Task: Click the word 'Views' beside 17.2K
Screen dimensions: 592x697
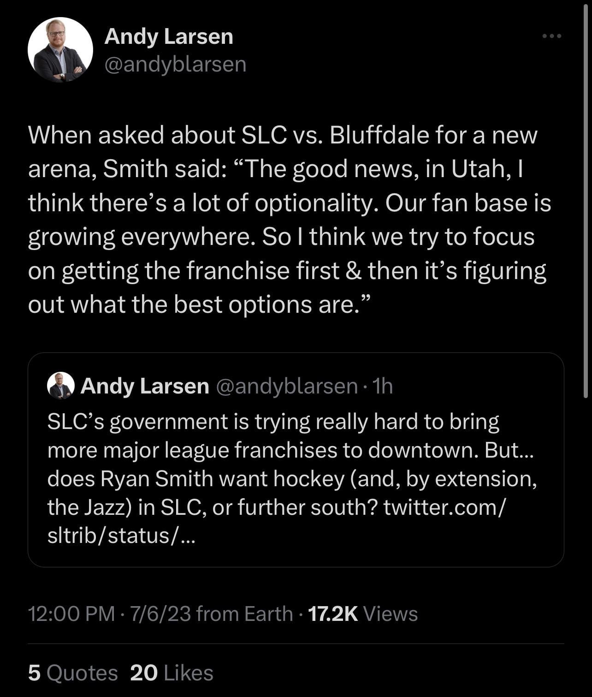Action: 390,614
